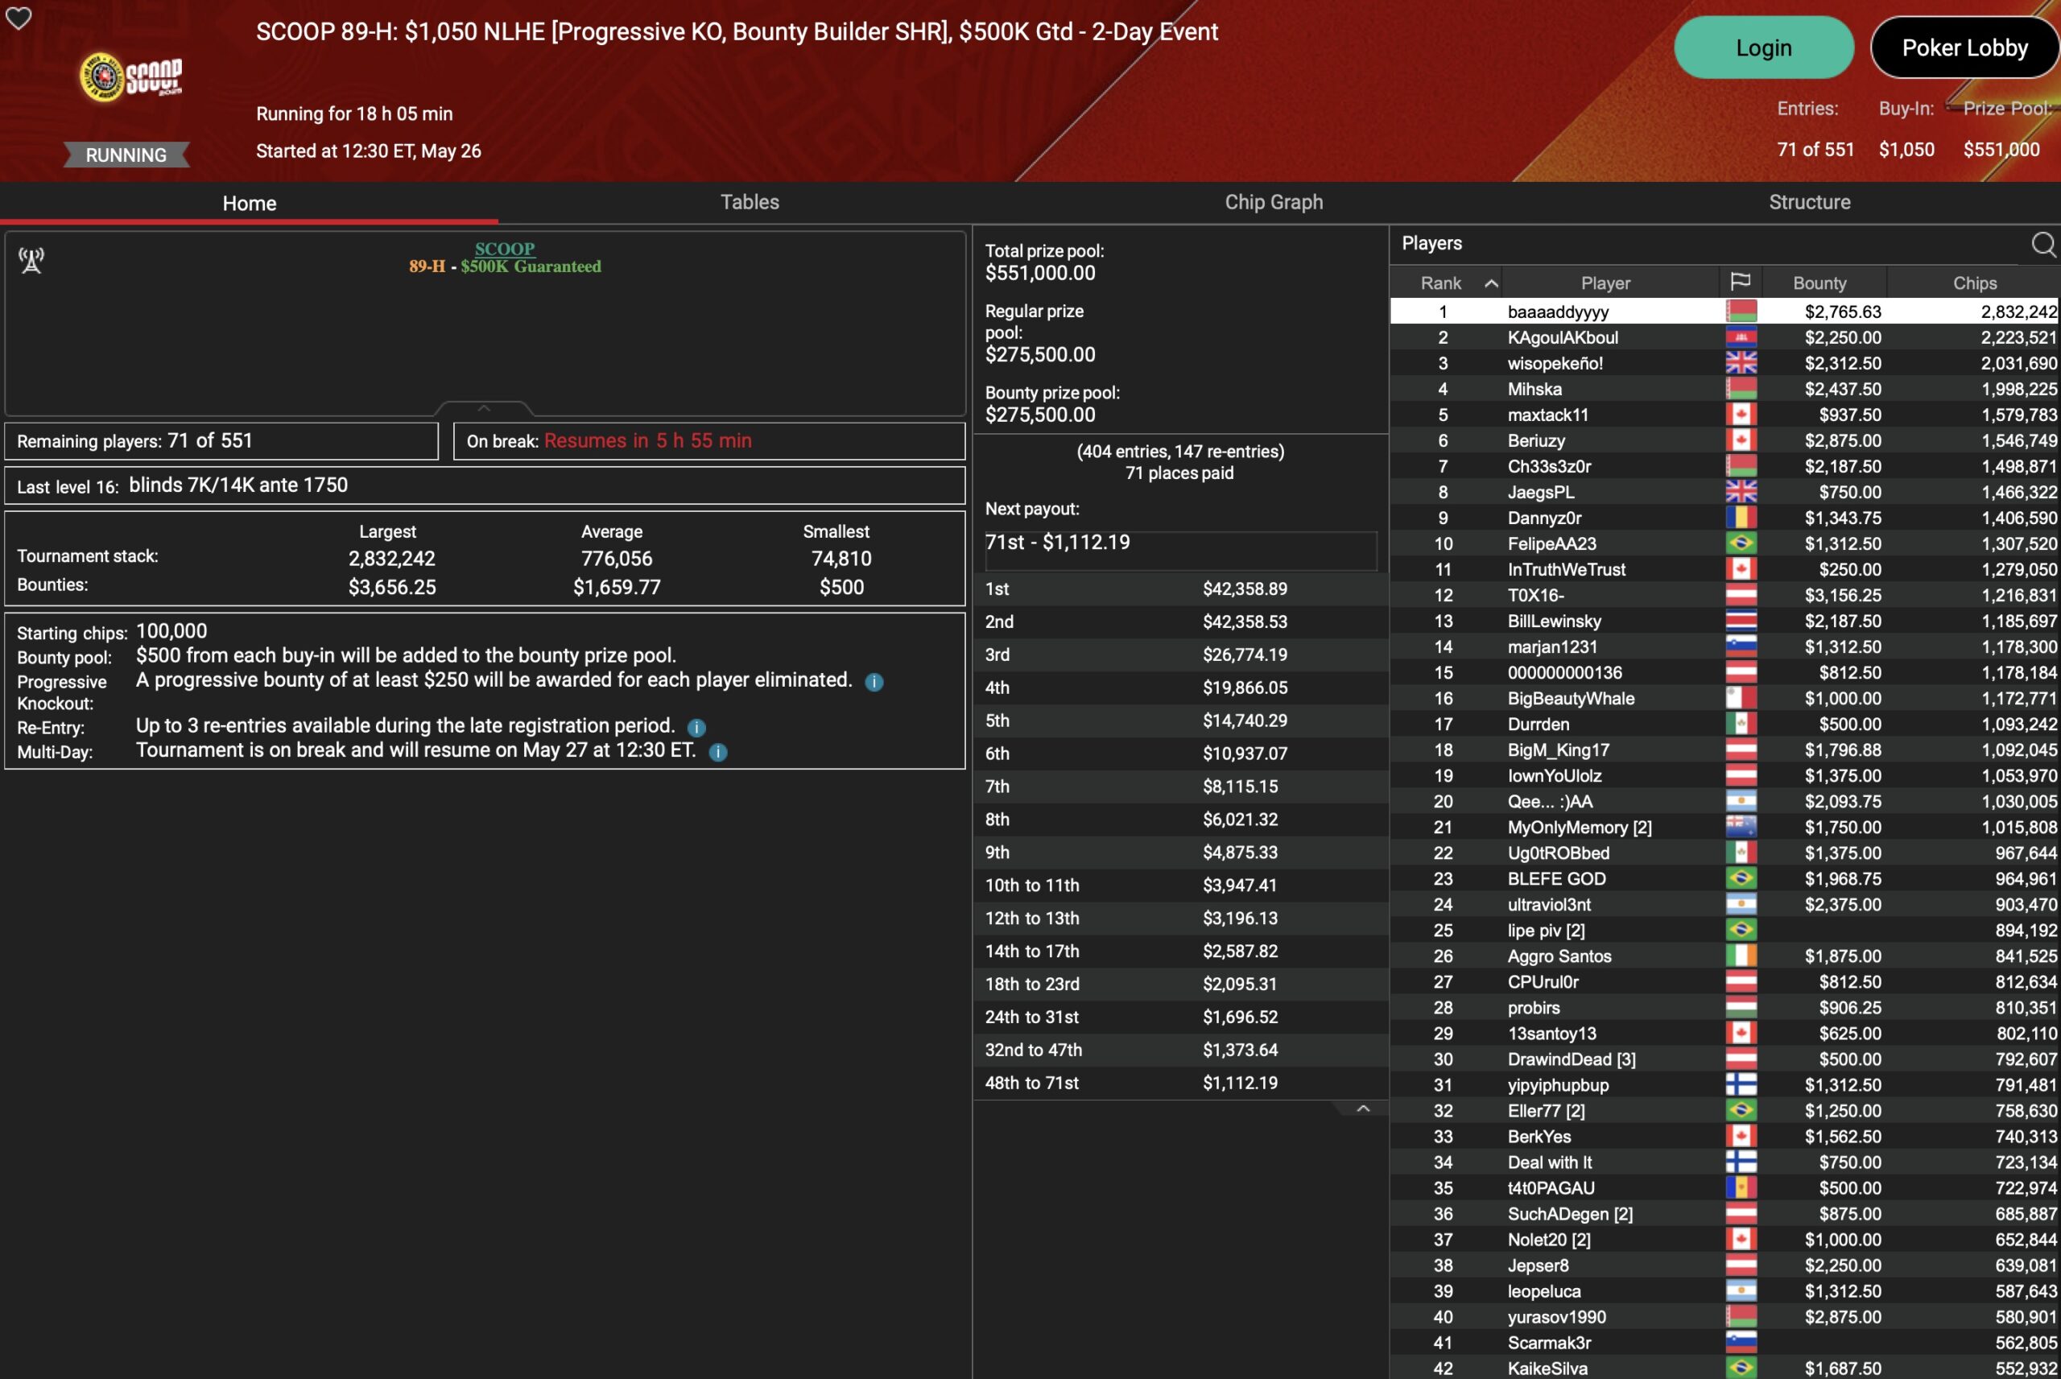Select player row yurasov1990
The image size is (2061, 1379).
pyautogui.click(x=1725, y=1316)
